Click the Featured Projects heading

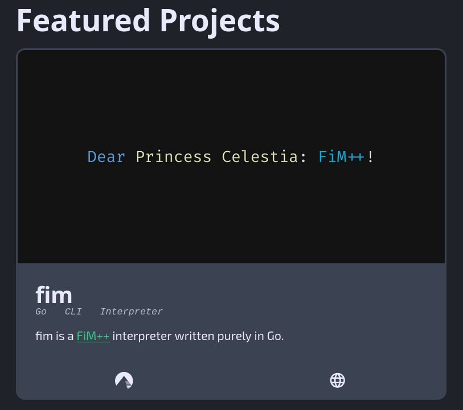147,20
